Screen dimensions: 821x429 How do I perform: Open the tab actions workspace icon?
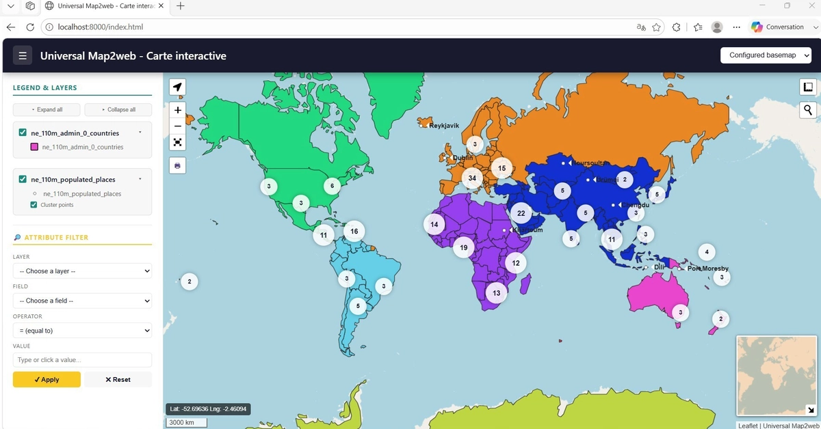(30, 6)
